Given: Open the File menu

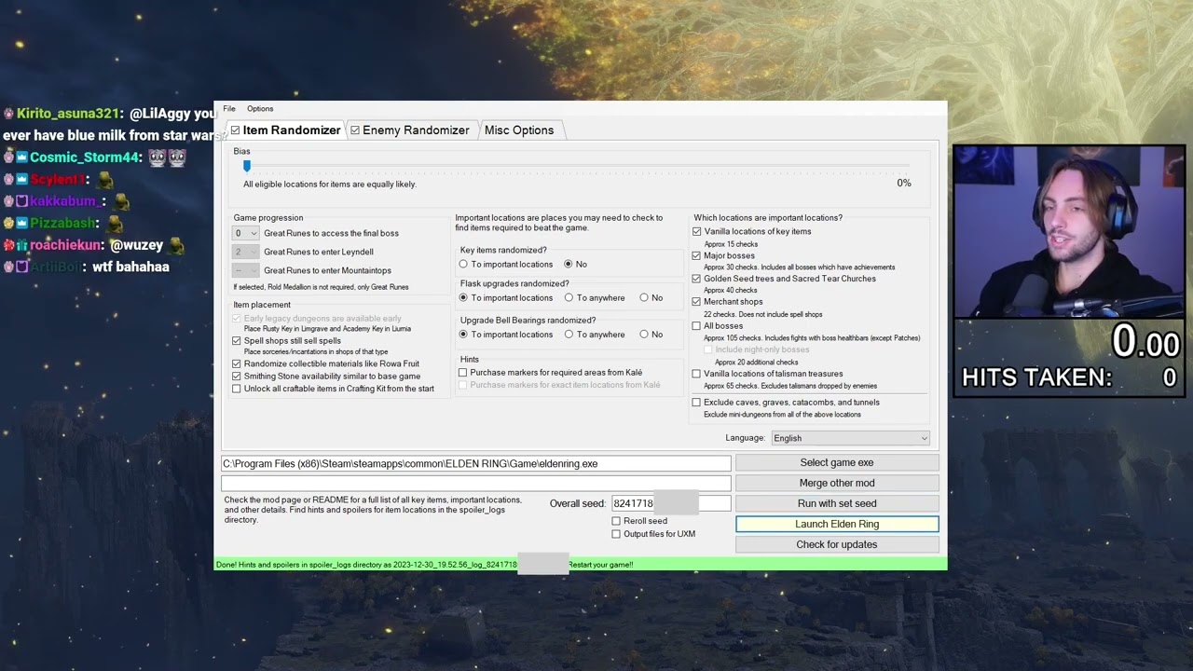Looking at the screenshot, I should tap(229, 109).
